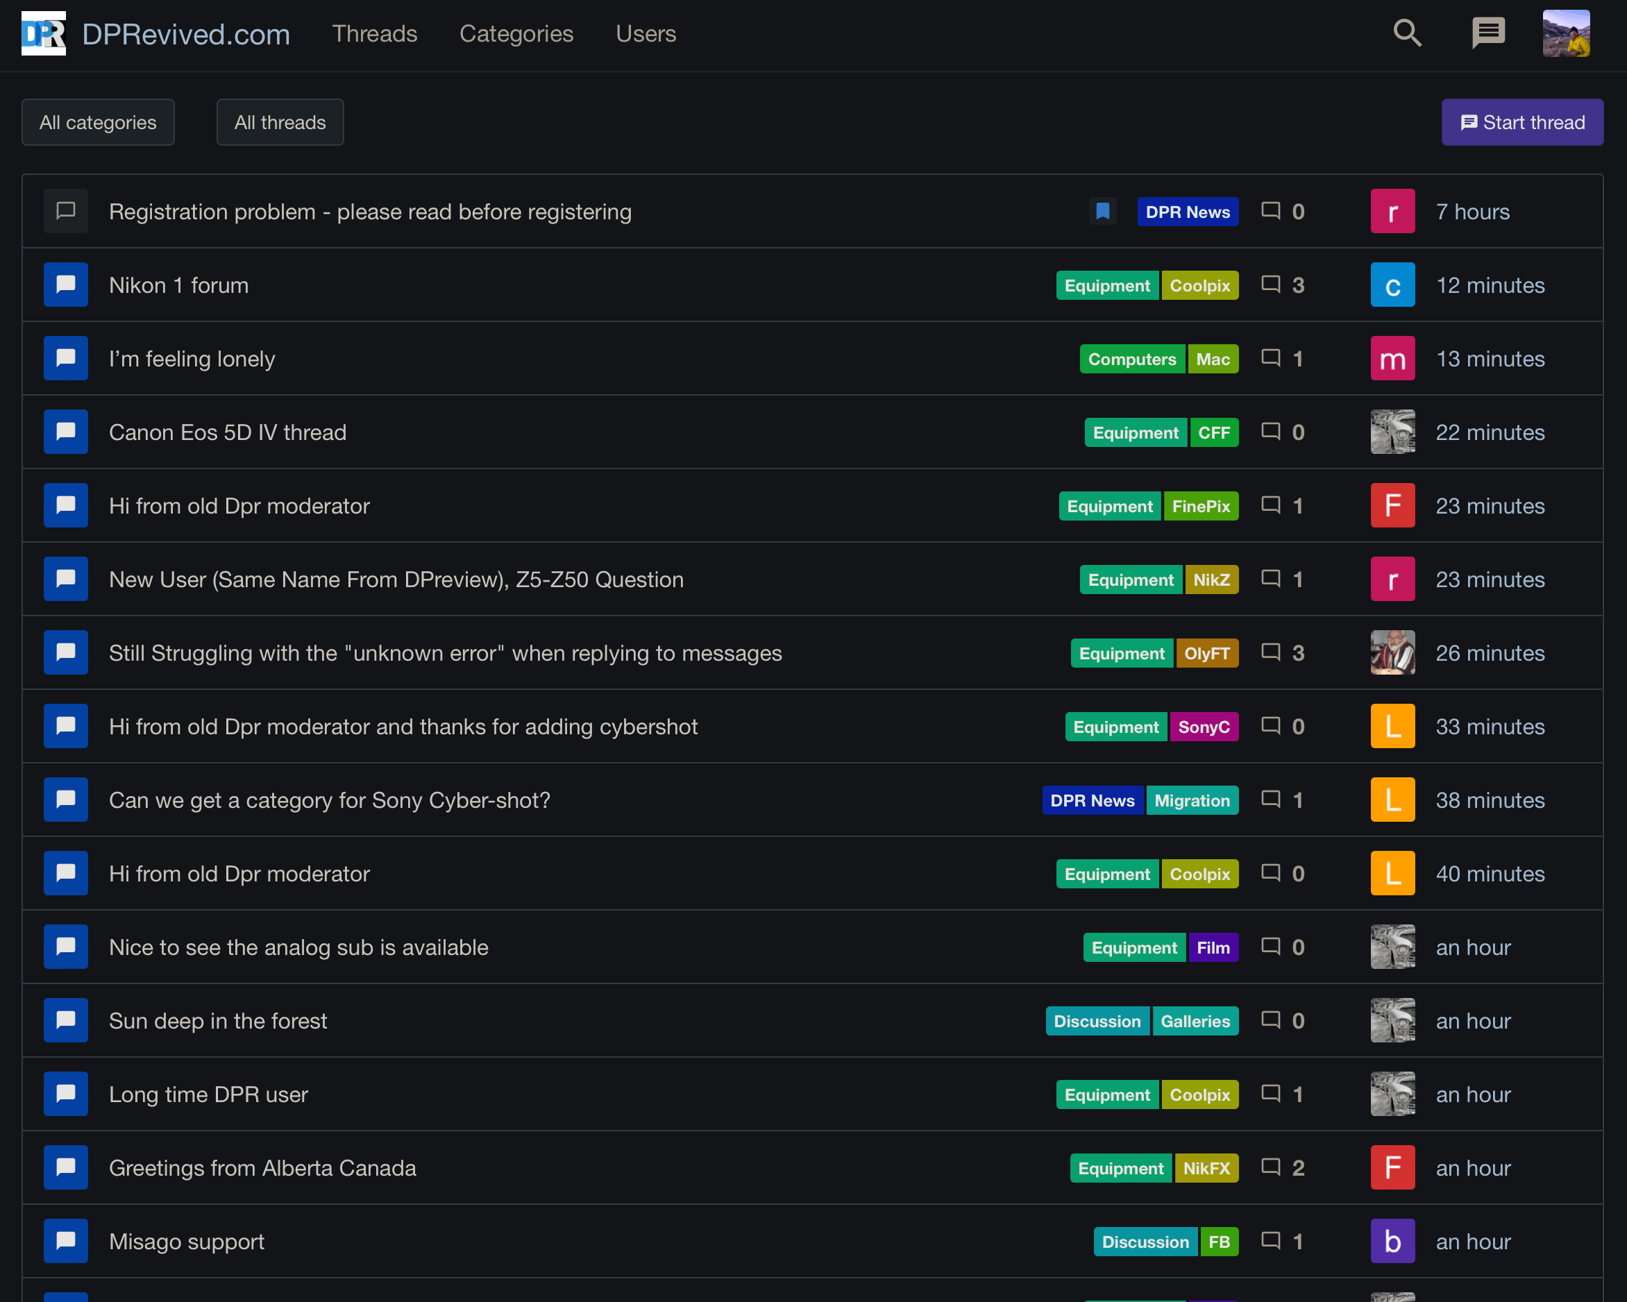Image resolution: width=1627 pixels, height=1302 pixels.
Task: Click the NikZ category tag
Action: click(1211, 580)
